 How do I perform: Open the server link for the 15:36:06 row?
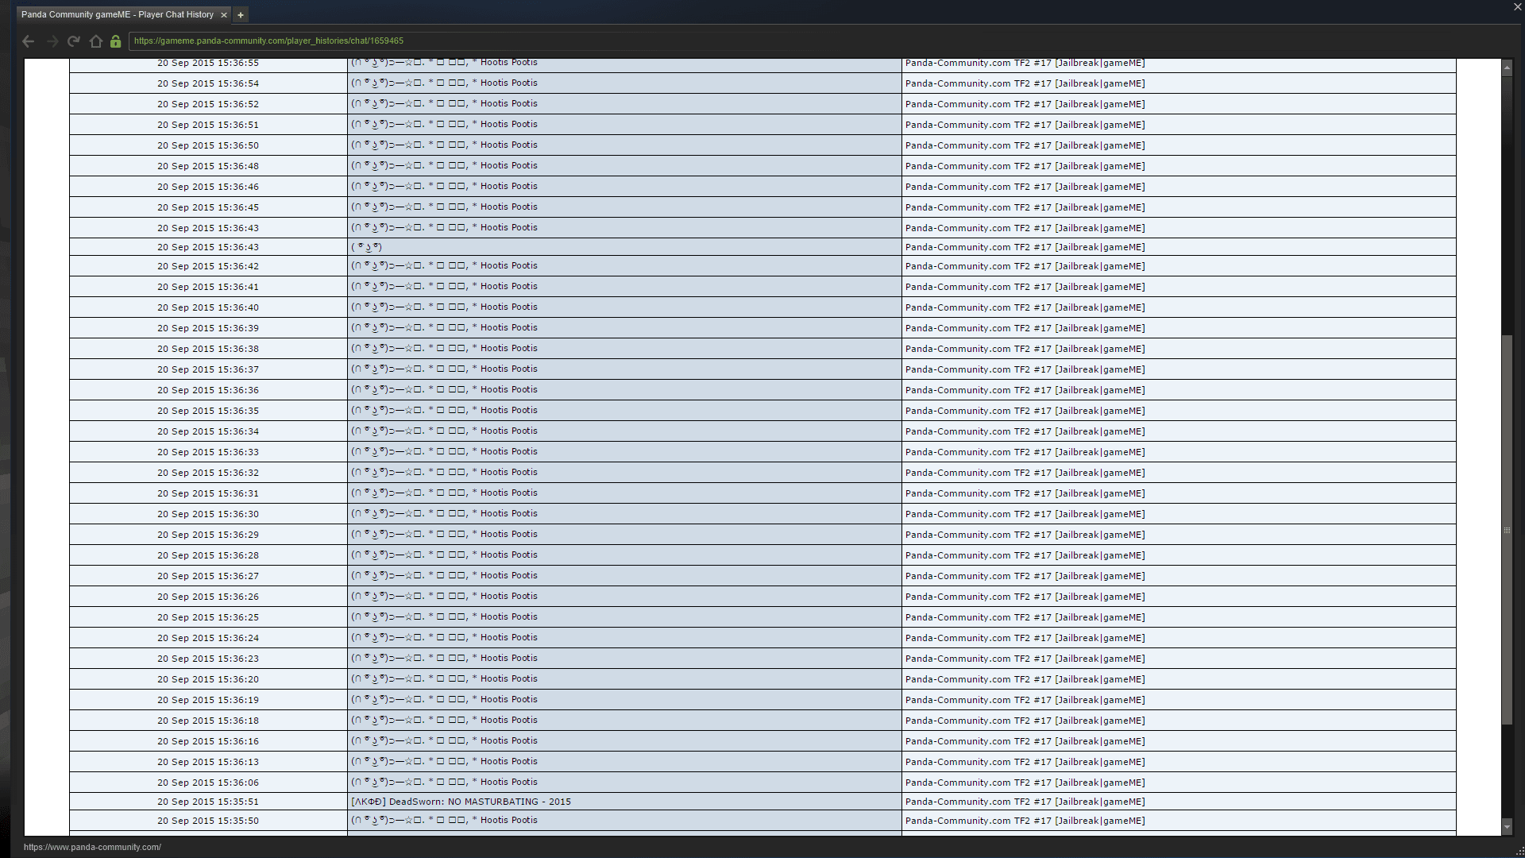(1025, 783)
